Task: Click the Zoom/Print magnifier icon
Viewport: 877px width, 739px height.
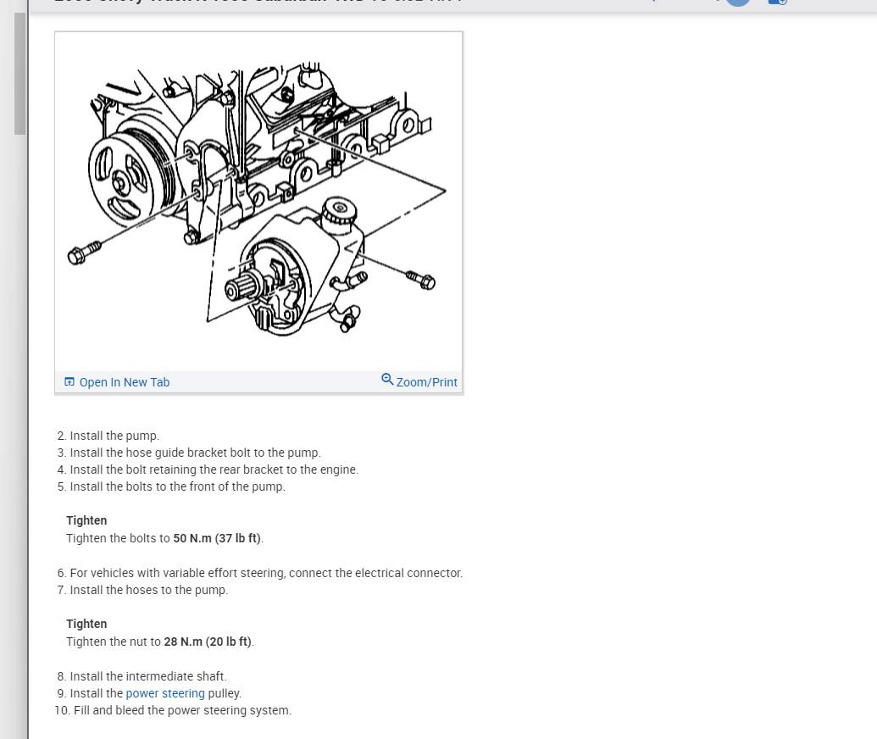Action: (387, 380)
